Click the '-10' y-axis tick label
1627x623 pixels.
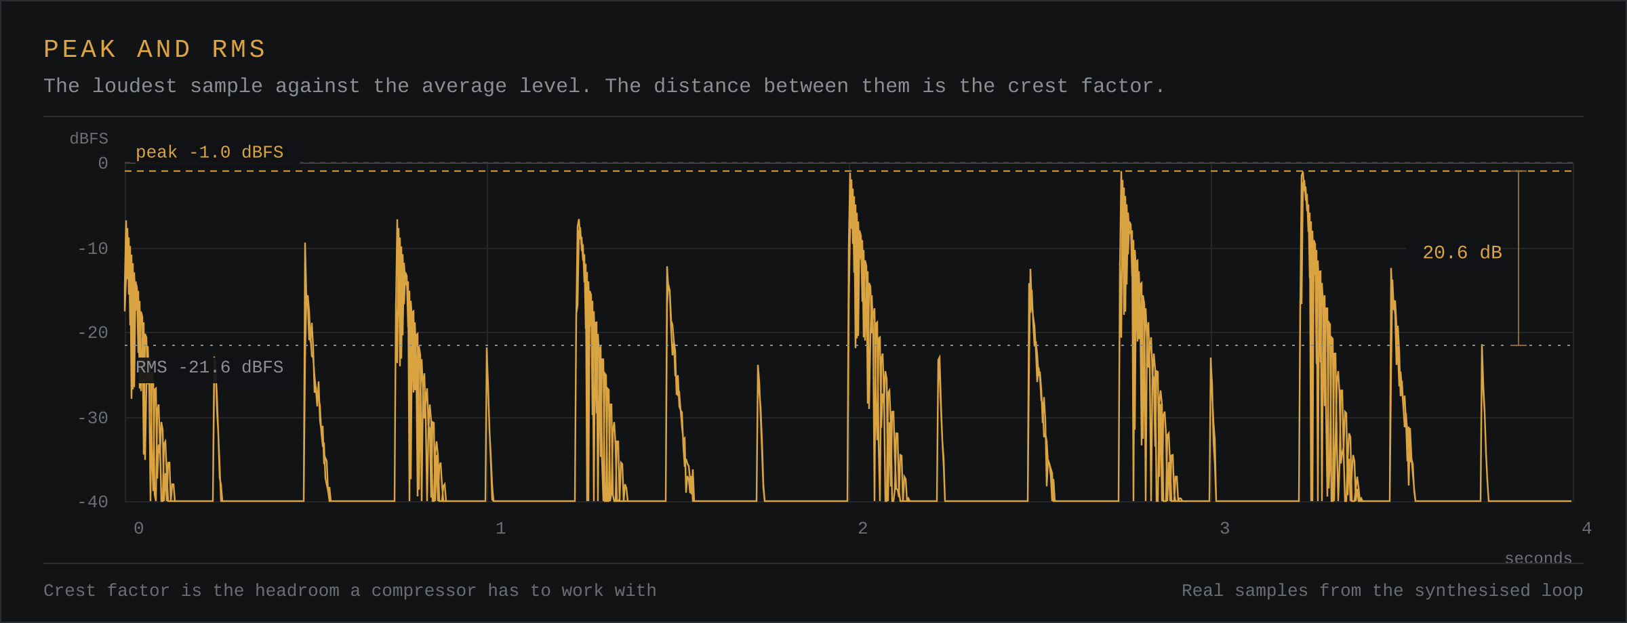pyautogui.click(x=93, y=249)
